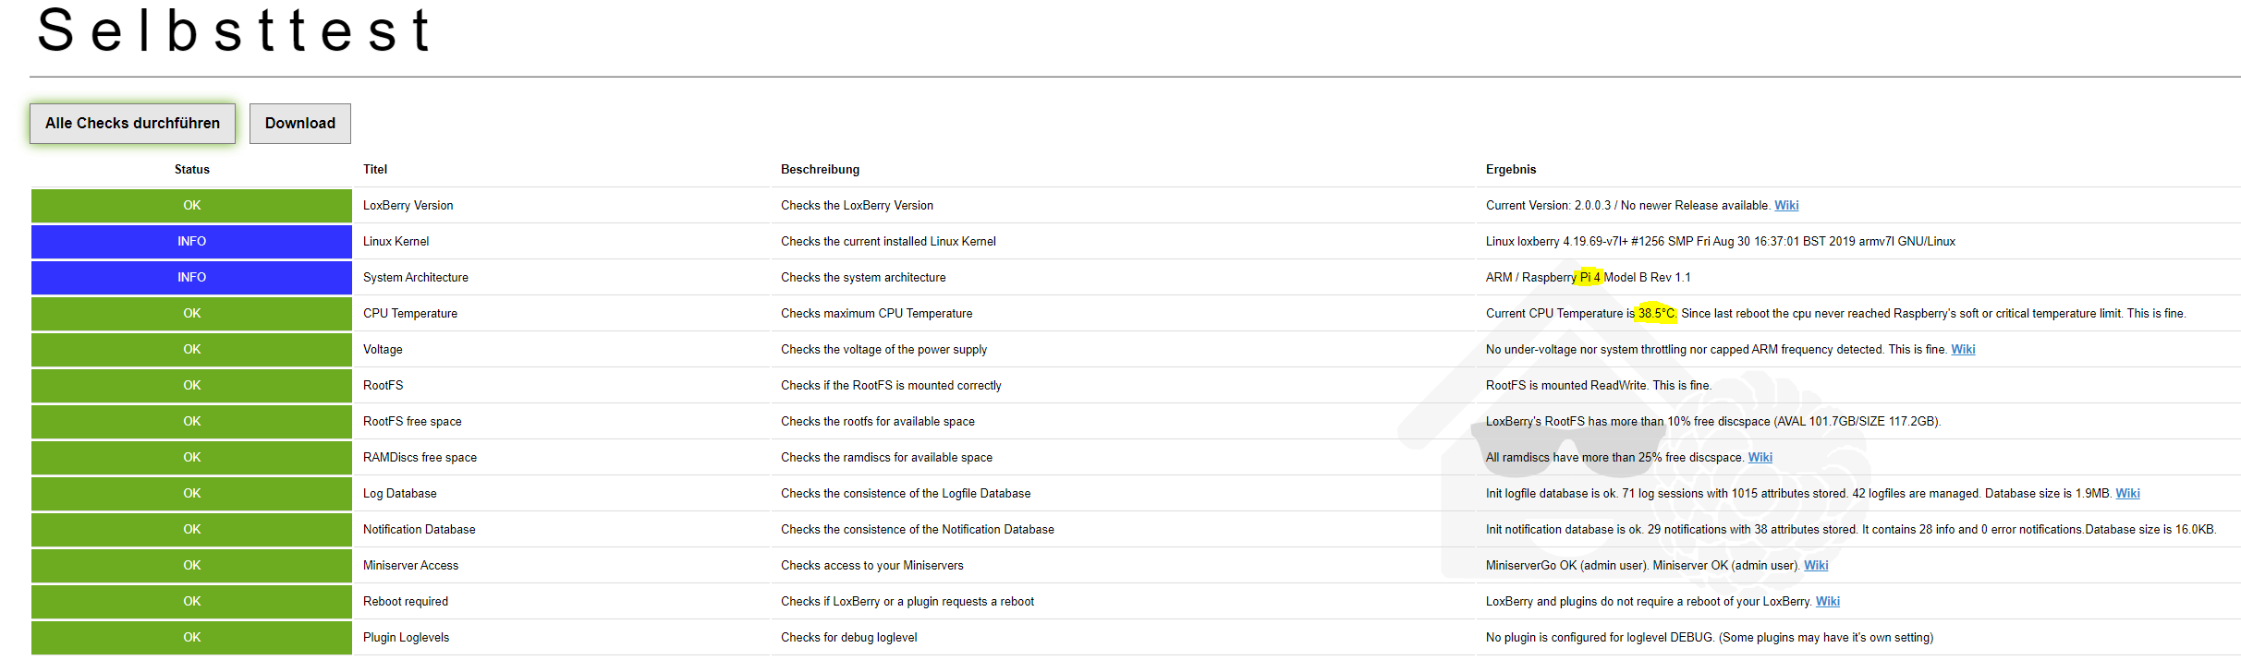Click the Selbsttest page heading
2241x660 pixels.
click(x=234, y=30)
